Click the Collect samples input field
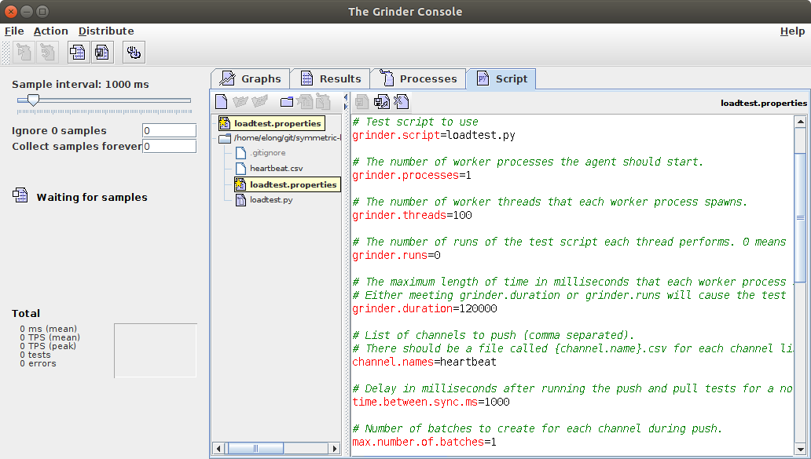 pyautogui.click(x=169, y=146)
